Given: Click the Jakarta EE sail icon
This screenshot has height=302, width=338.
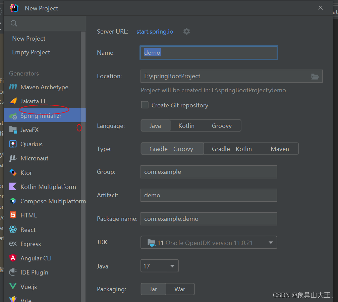Looking at the screenshot, I should pyautogui.click(x=13, y=101).
